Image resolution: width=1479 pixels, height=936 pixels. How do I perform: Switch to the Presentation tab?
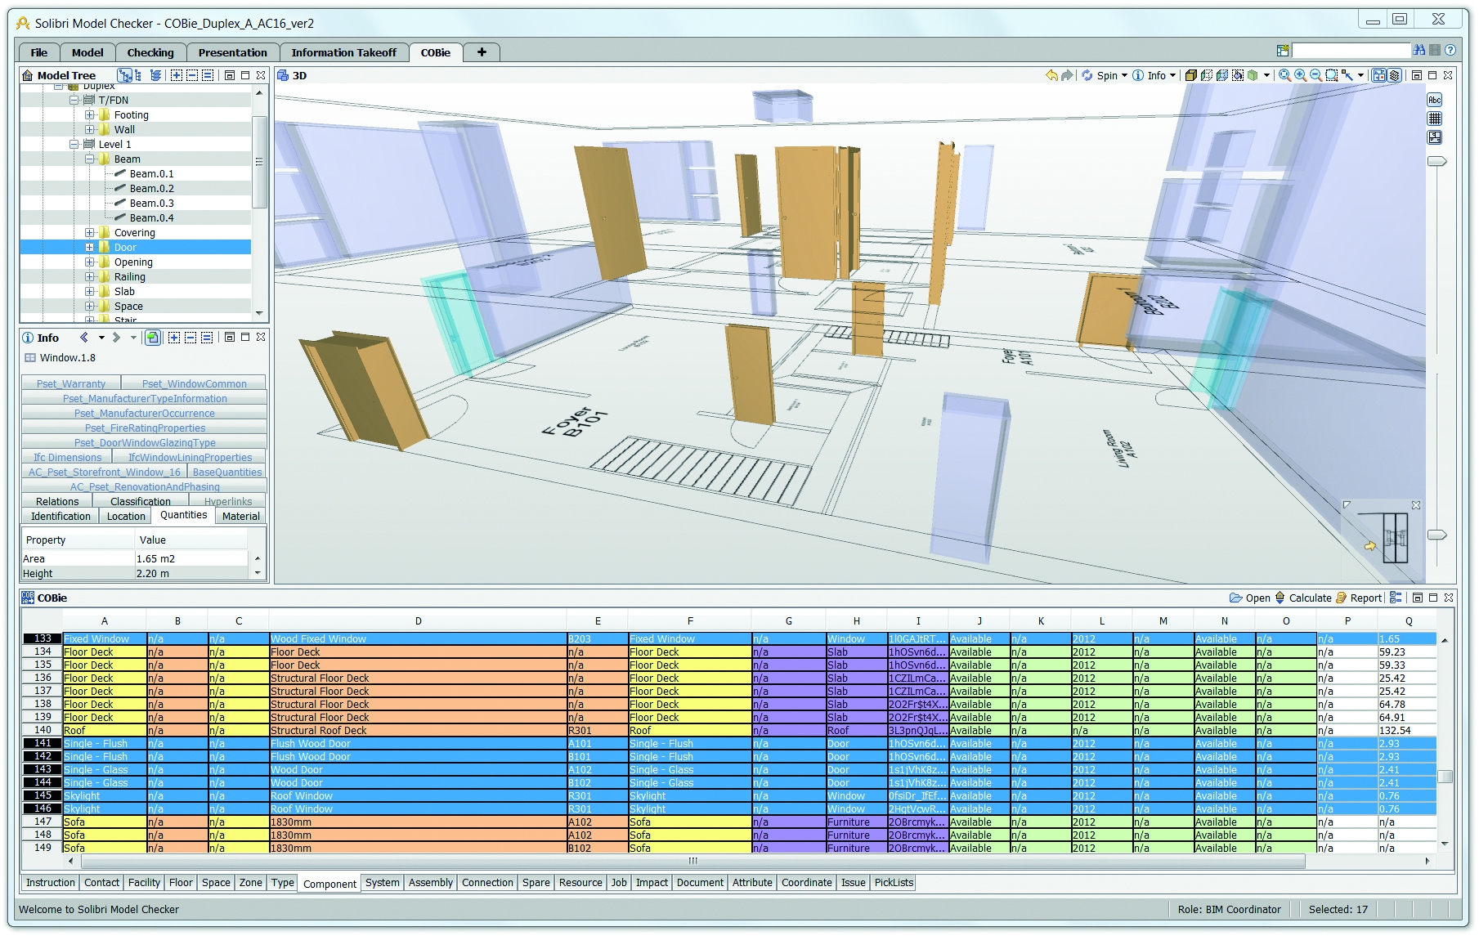coord(233,52)
